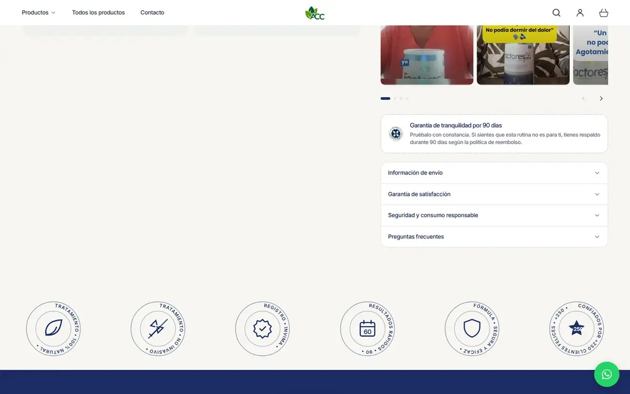The height and width of the screenshot is (394, 630).
Task: Open the 'No podía dormir del dolor' testimonial thumbnail
Action: coord(523,55)
